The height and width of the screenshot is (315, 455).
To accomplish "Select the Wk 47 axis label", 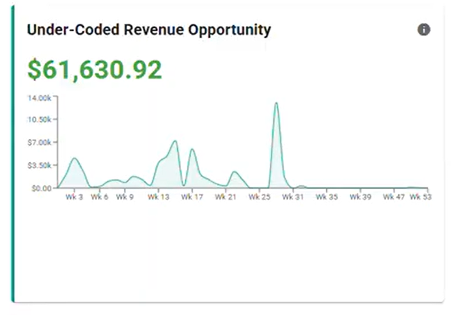I will 394,197.
